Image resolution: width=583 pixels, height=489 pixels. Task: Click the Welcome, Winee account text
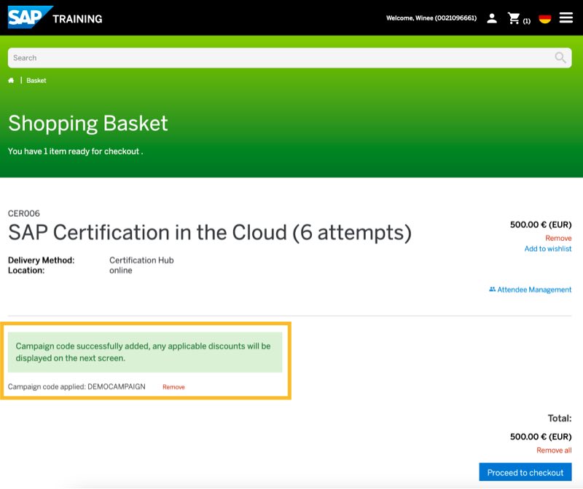click(x=431, y=18)
